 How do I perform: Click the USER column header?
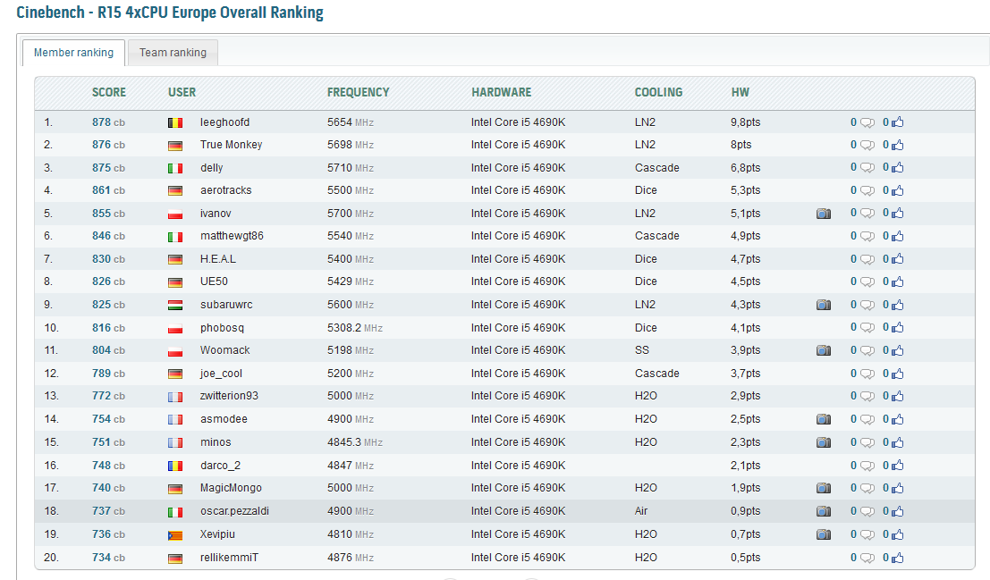[182, 92]
